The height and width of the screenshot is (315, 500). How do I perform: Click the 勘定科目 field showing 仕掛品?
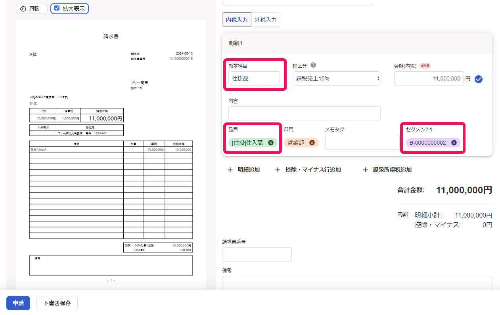click(x=254, y=78)
